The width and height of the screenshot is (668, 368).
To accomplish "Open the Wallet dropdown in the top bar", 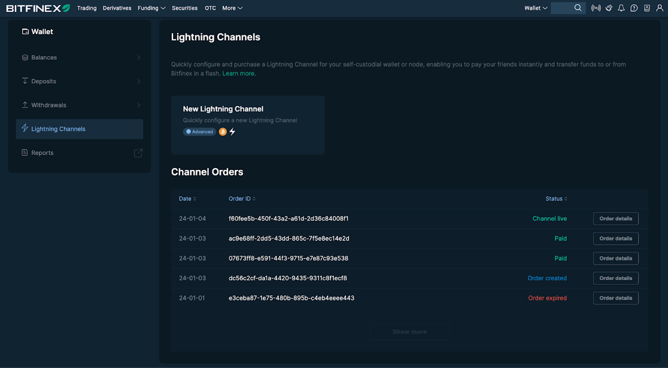I will (x=536, y=8).
